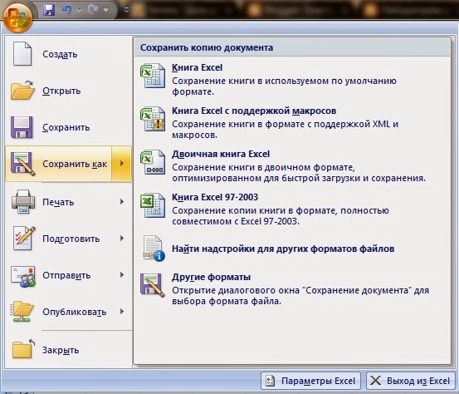This screenshot has width=459, height=394.
Task: Open Customize Quick Access Toolbar dropdown
Action: (126, 10)
